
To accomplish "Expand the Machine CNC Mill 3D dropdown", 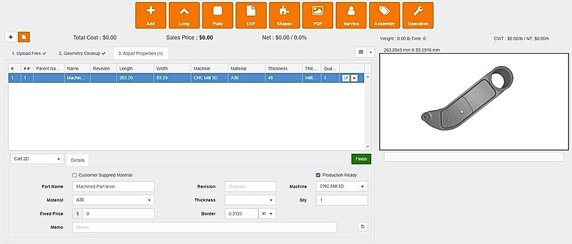I will [342, 186].
